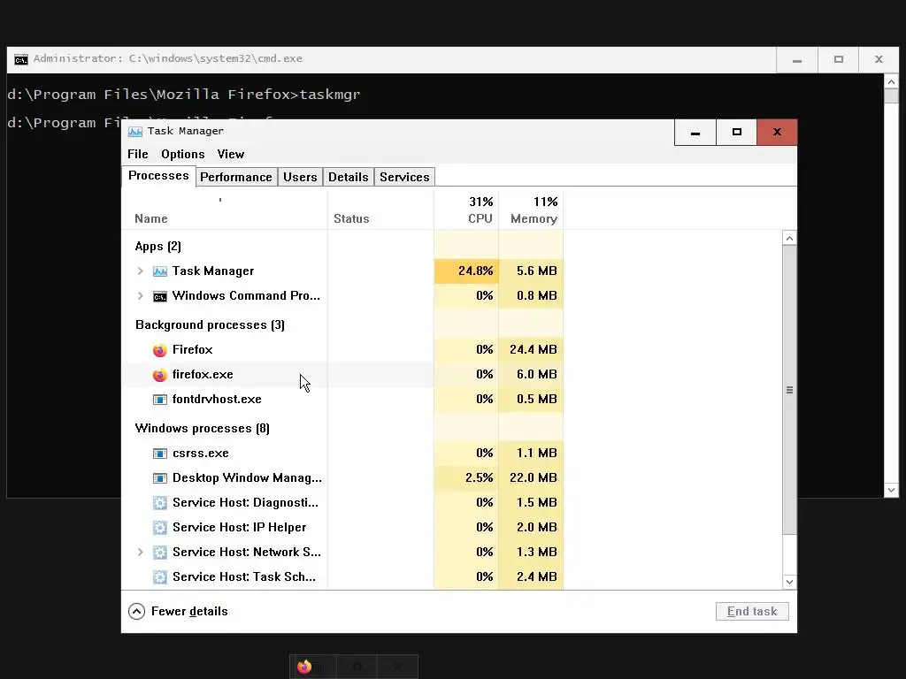Click the Firefox icon in the taskbar
Screen dimensions: 906x679
pos(304,667)
